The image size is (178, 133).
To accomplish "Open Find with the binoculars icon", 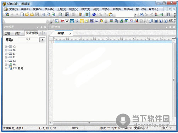I will (x=141, y=15).
